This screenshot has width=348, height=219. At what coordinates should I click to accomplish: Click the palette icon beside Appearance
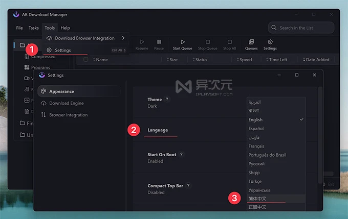pos(43,91)
